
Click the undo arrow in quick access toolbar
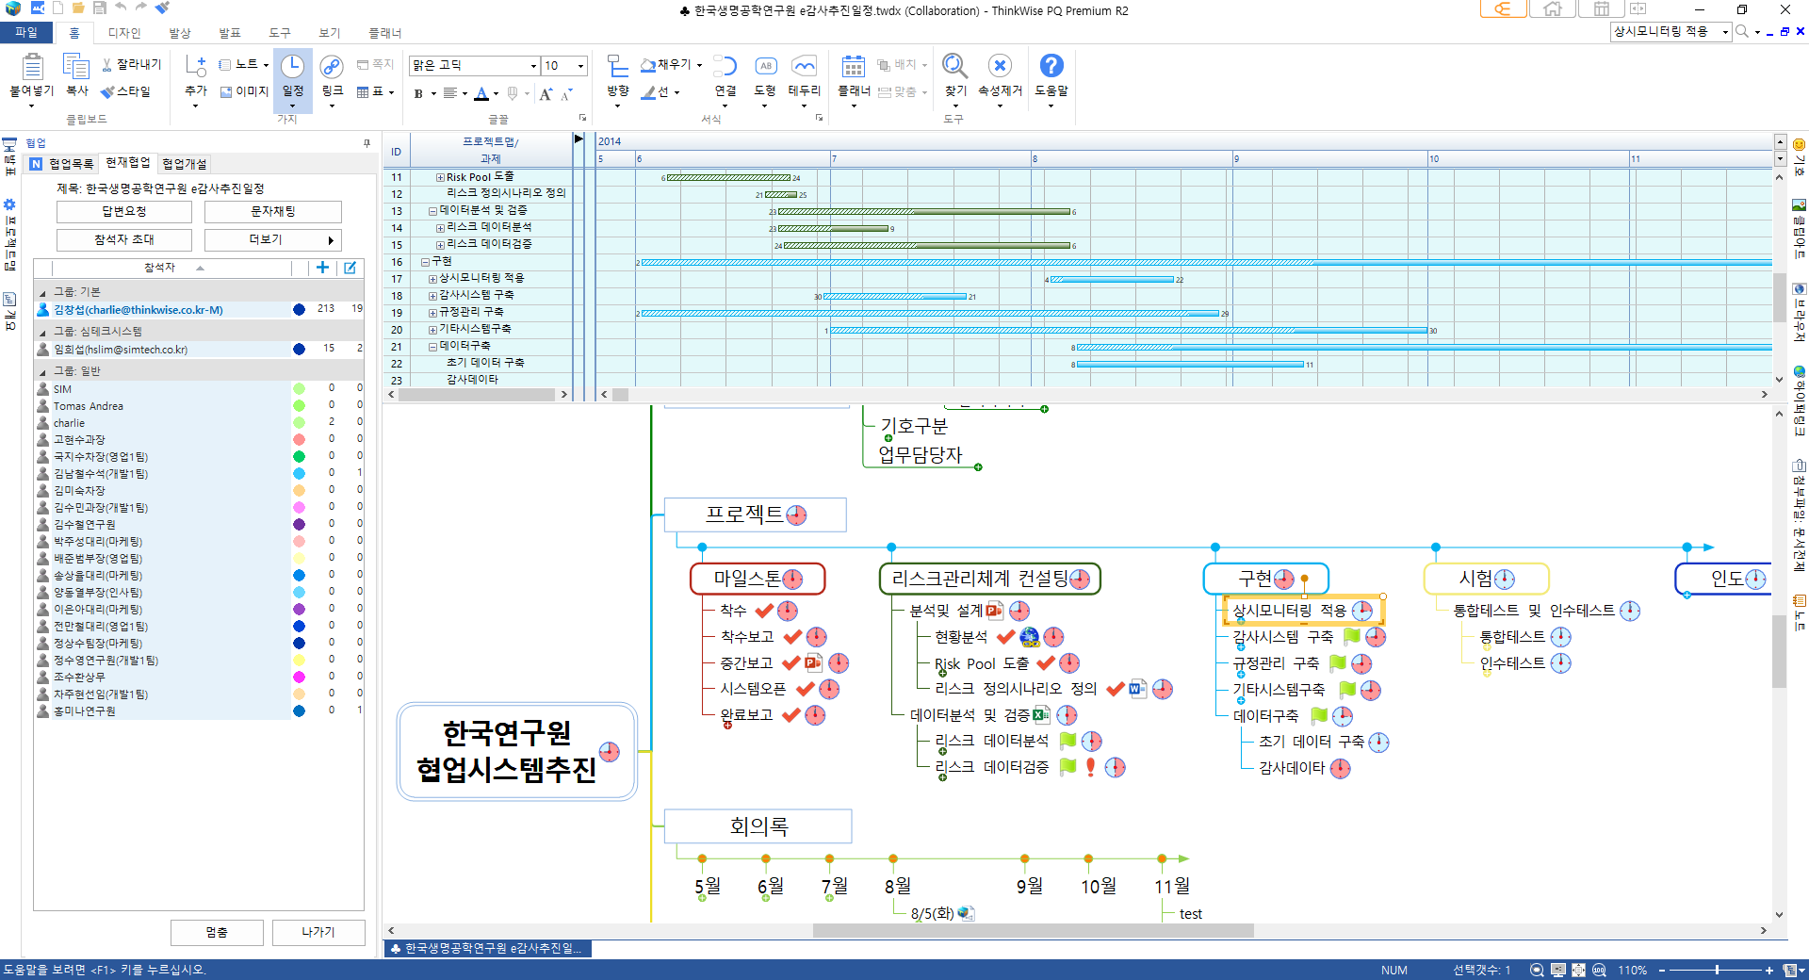click(x=121, y=8)
